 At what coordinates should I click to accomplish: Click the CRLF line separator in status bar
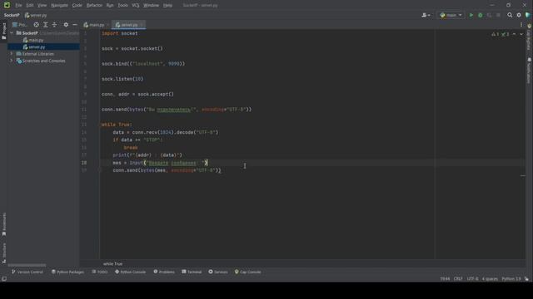click(x=458, y=279)
